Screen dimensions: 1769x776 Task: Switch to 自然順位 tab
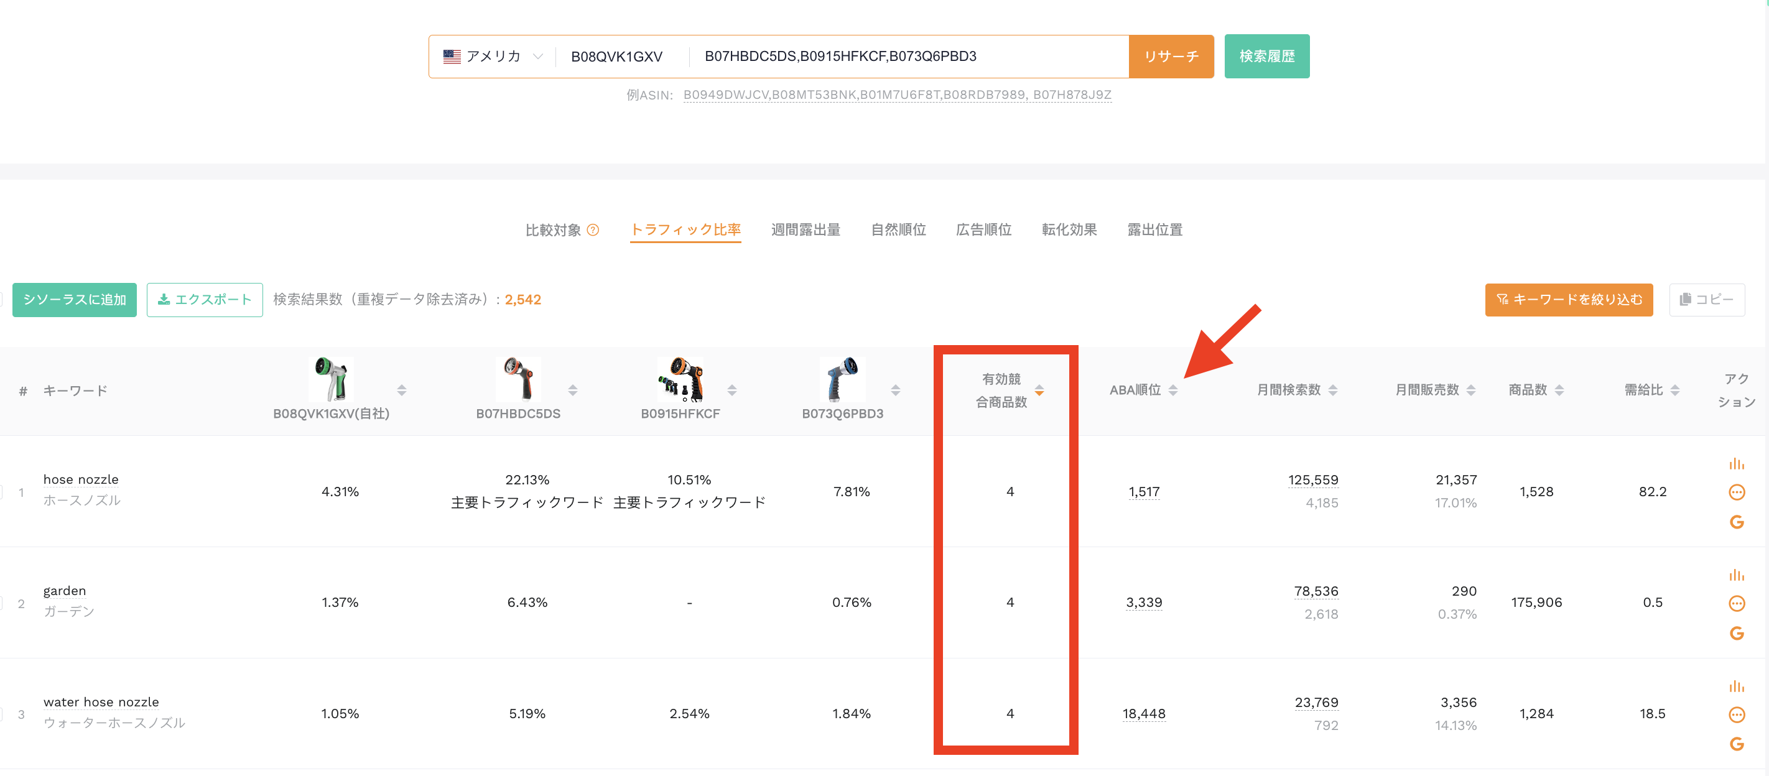[898, 230]
